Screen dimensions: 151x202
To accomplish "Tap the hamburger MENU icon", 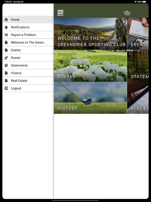I will [60, 13].
